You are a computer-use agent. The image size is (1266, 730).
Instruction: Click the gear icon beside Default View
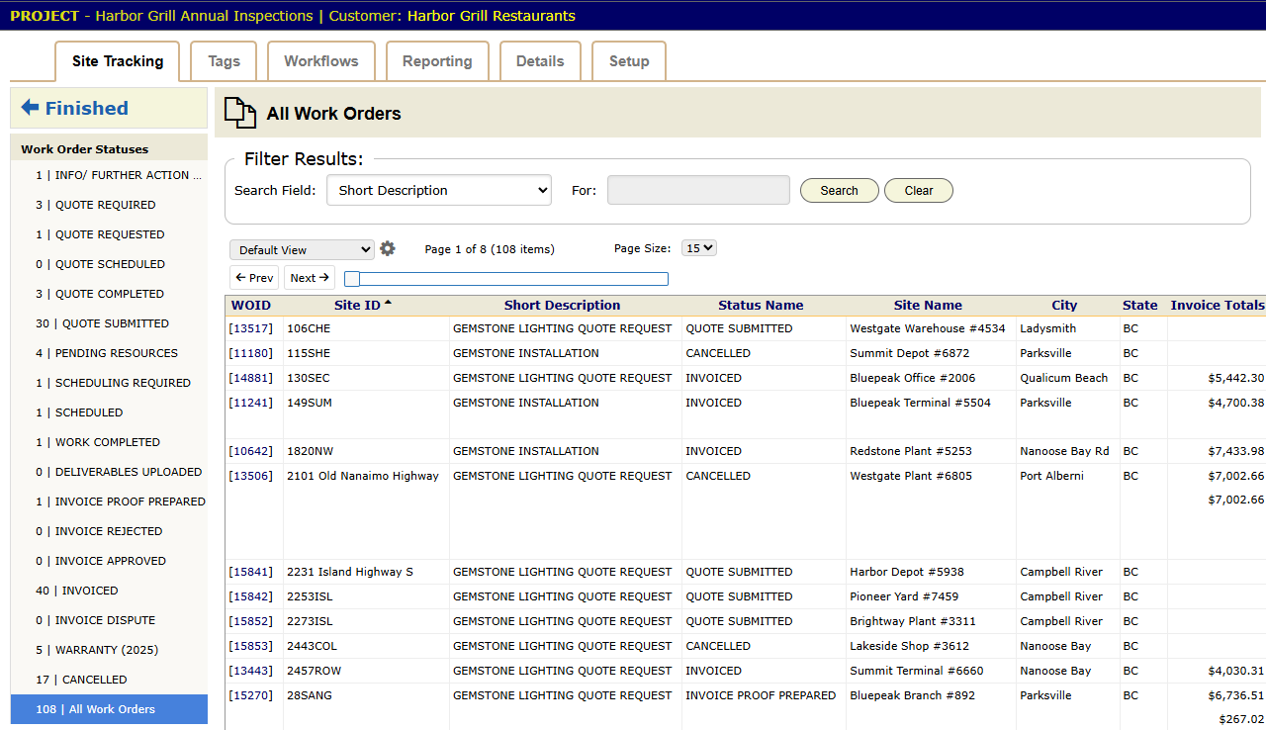[388, 249]
